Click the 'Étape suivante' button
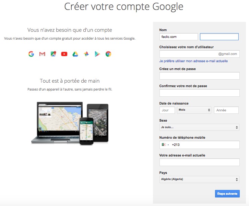 227,194
